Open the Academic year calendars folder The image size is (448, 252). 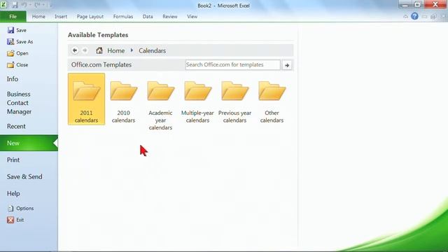pyautogui.click(x=160, y=106)
